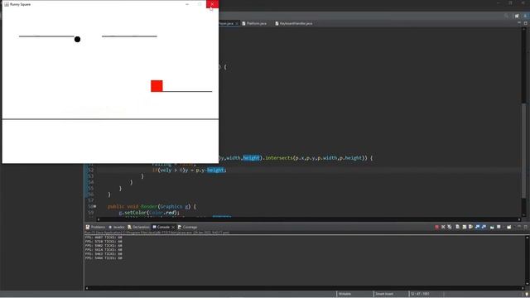The height and width of the screenshot is (298, 530).
Task: Click the Runny Square window title icon
Action: (7, 4)
